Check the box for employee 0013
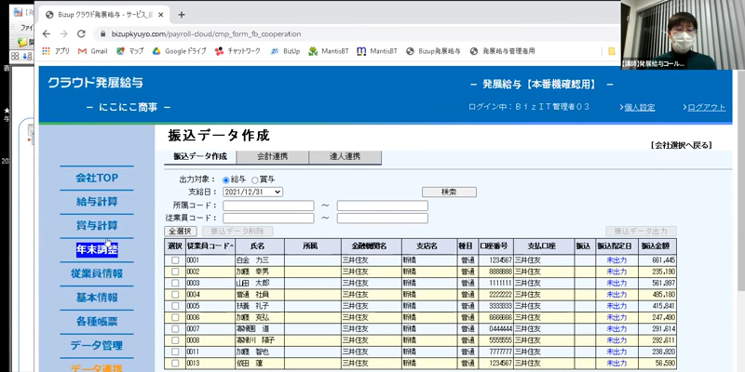The width and height of the screenshot is (745, 372). click(175, 364)
